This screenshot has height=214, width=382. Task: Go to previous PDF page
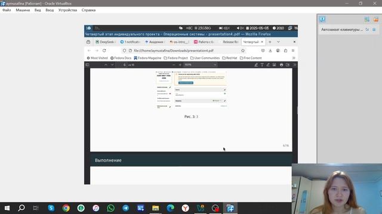pos(106,65)
